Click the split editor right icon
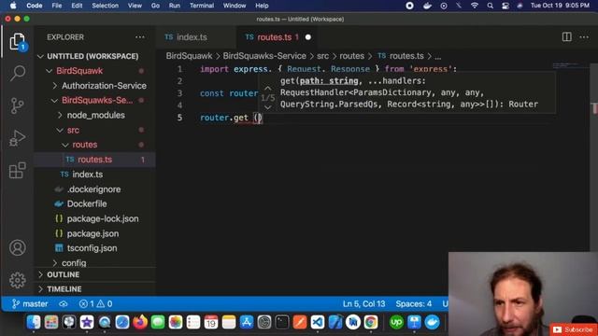 (x=567, y=37)
